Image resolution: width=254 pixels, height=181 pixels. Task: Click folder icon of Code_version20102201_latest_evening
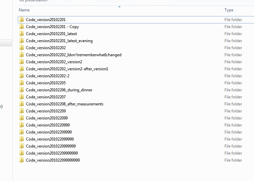click(21, 41)
